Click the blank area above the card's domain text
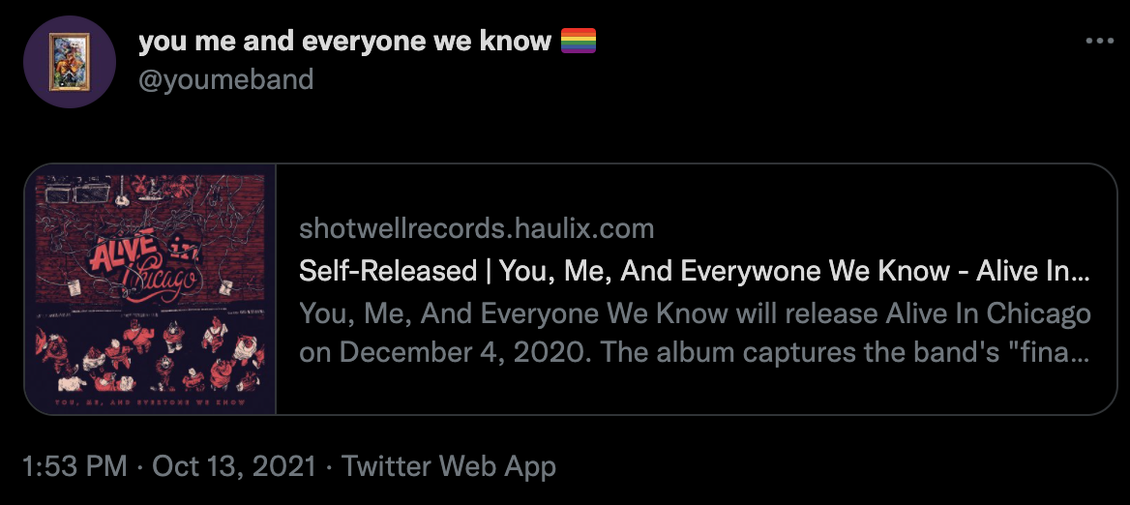 tap(695, 192)
